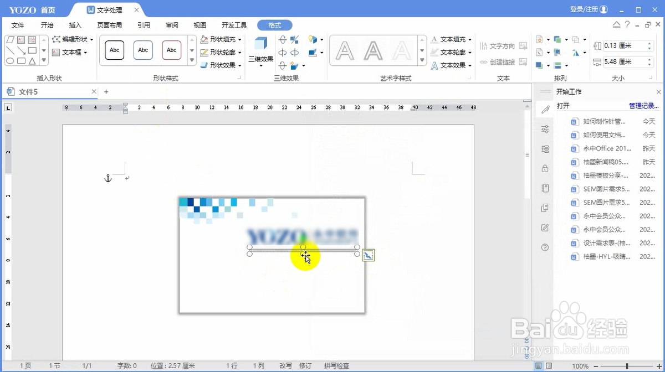Pick the straight line shape

pos(10,50)
